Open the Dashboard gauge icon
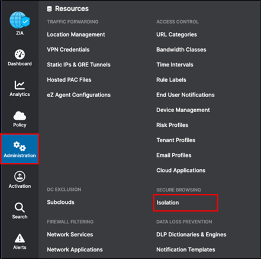261x259 pixels. coord(20,55)
